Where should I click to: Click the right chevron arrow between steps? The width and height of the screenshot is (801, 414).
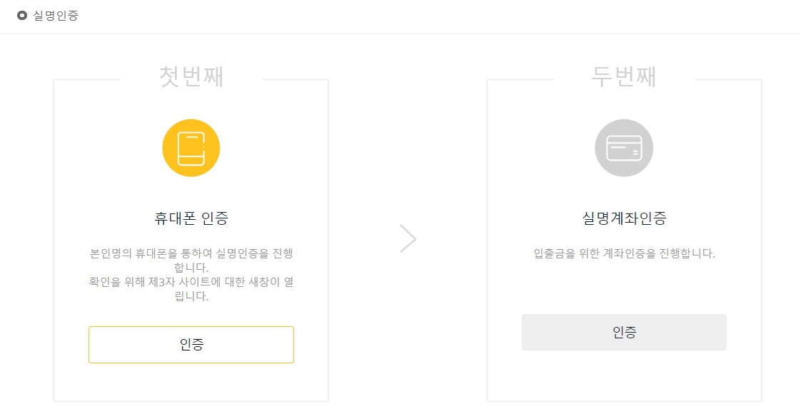pos(408,238)
